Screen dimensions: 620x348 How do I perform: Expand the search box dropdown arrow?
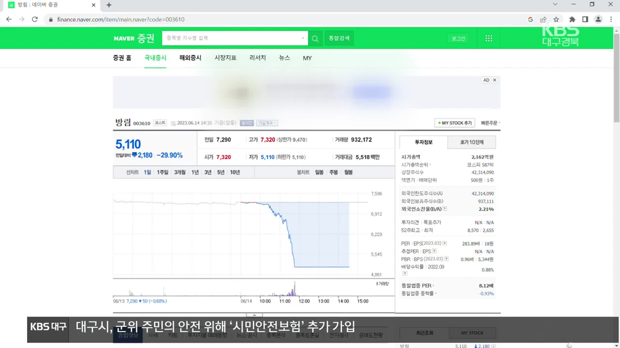[303, 38]
